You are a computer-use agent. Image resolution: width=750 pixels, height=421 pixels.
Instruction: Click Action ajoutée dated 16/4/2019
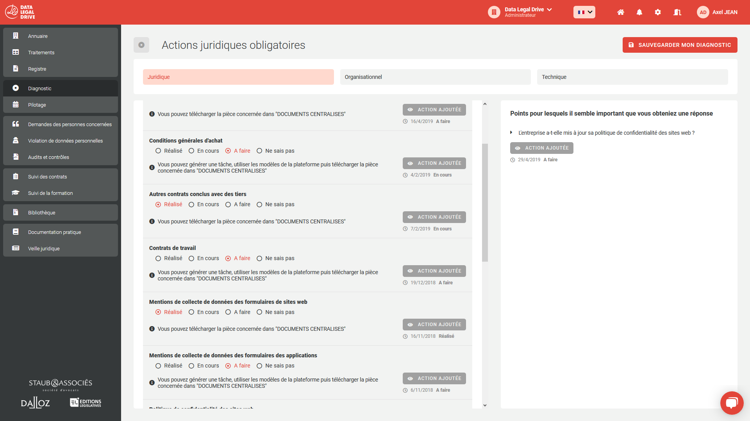coord(434,110)
